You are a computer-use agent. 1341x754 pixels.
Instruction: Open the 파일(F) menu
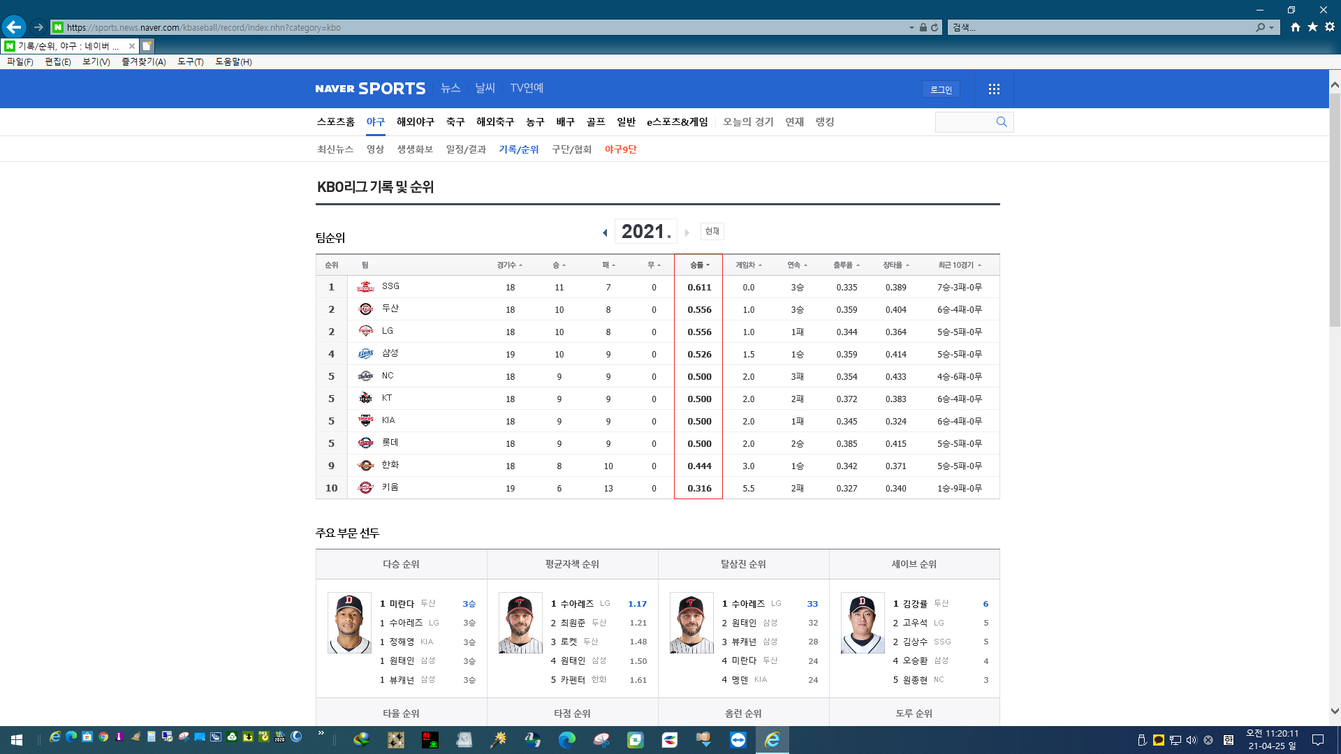coord(20,61)
